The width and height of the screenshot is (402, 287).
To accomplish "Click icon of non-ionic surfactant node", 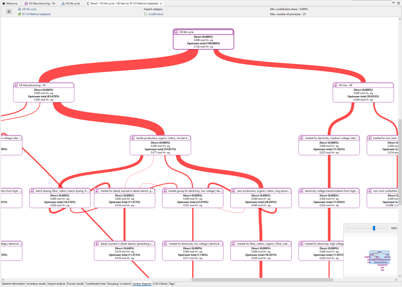I will tap(370, 191).
